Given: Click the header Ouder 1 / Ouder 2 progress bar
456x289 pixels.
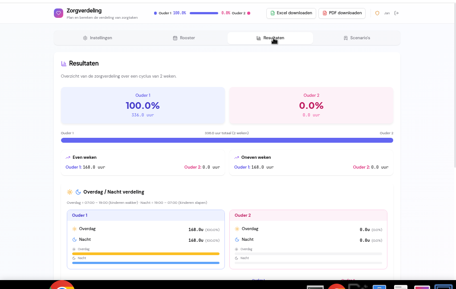Looking at the screenshot, I should (204, 13).
